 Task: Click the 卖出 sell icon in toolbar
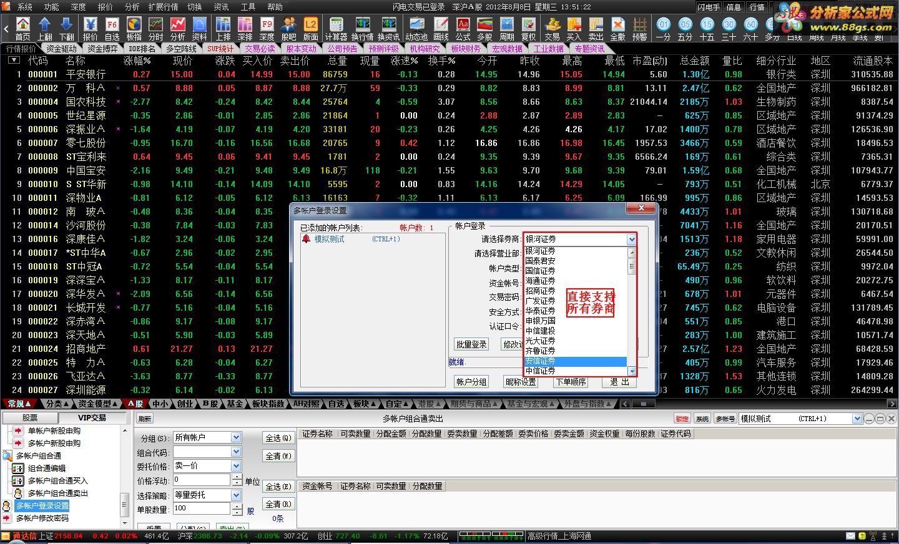point(596,28)
